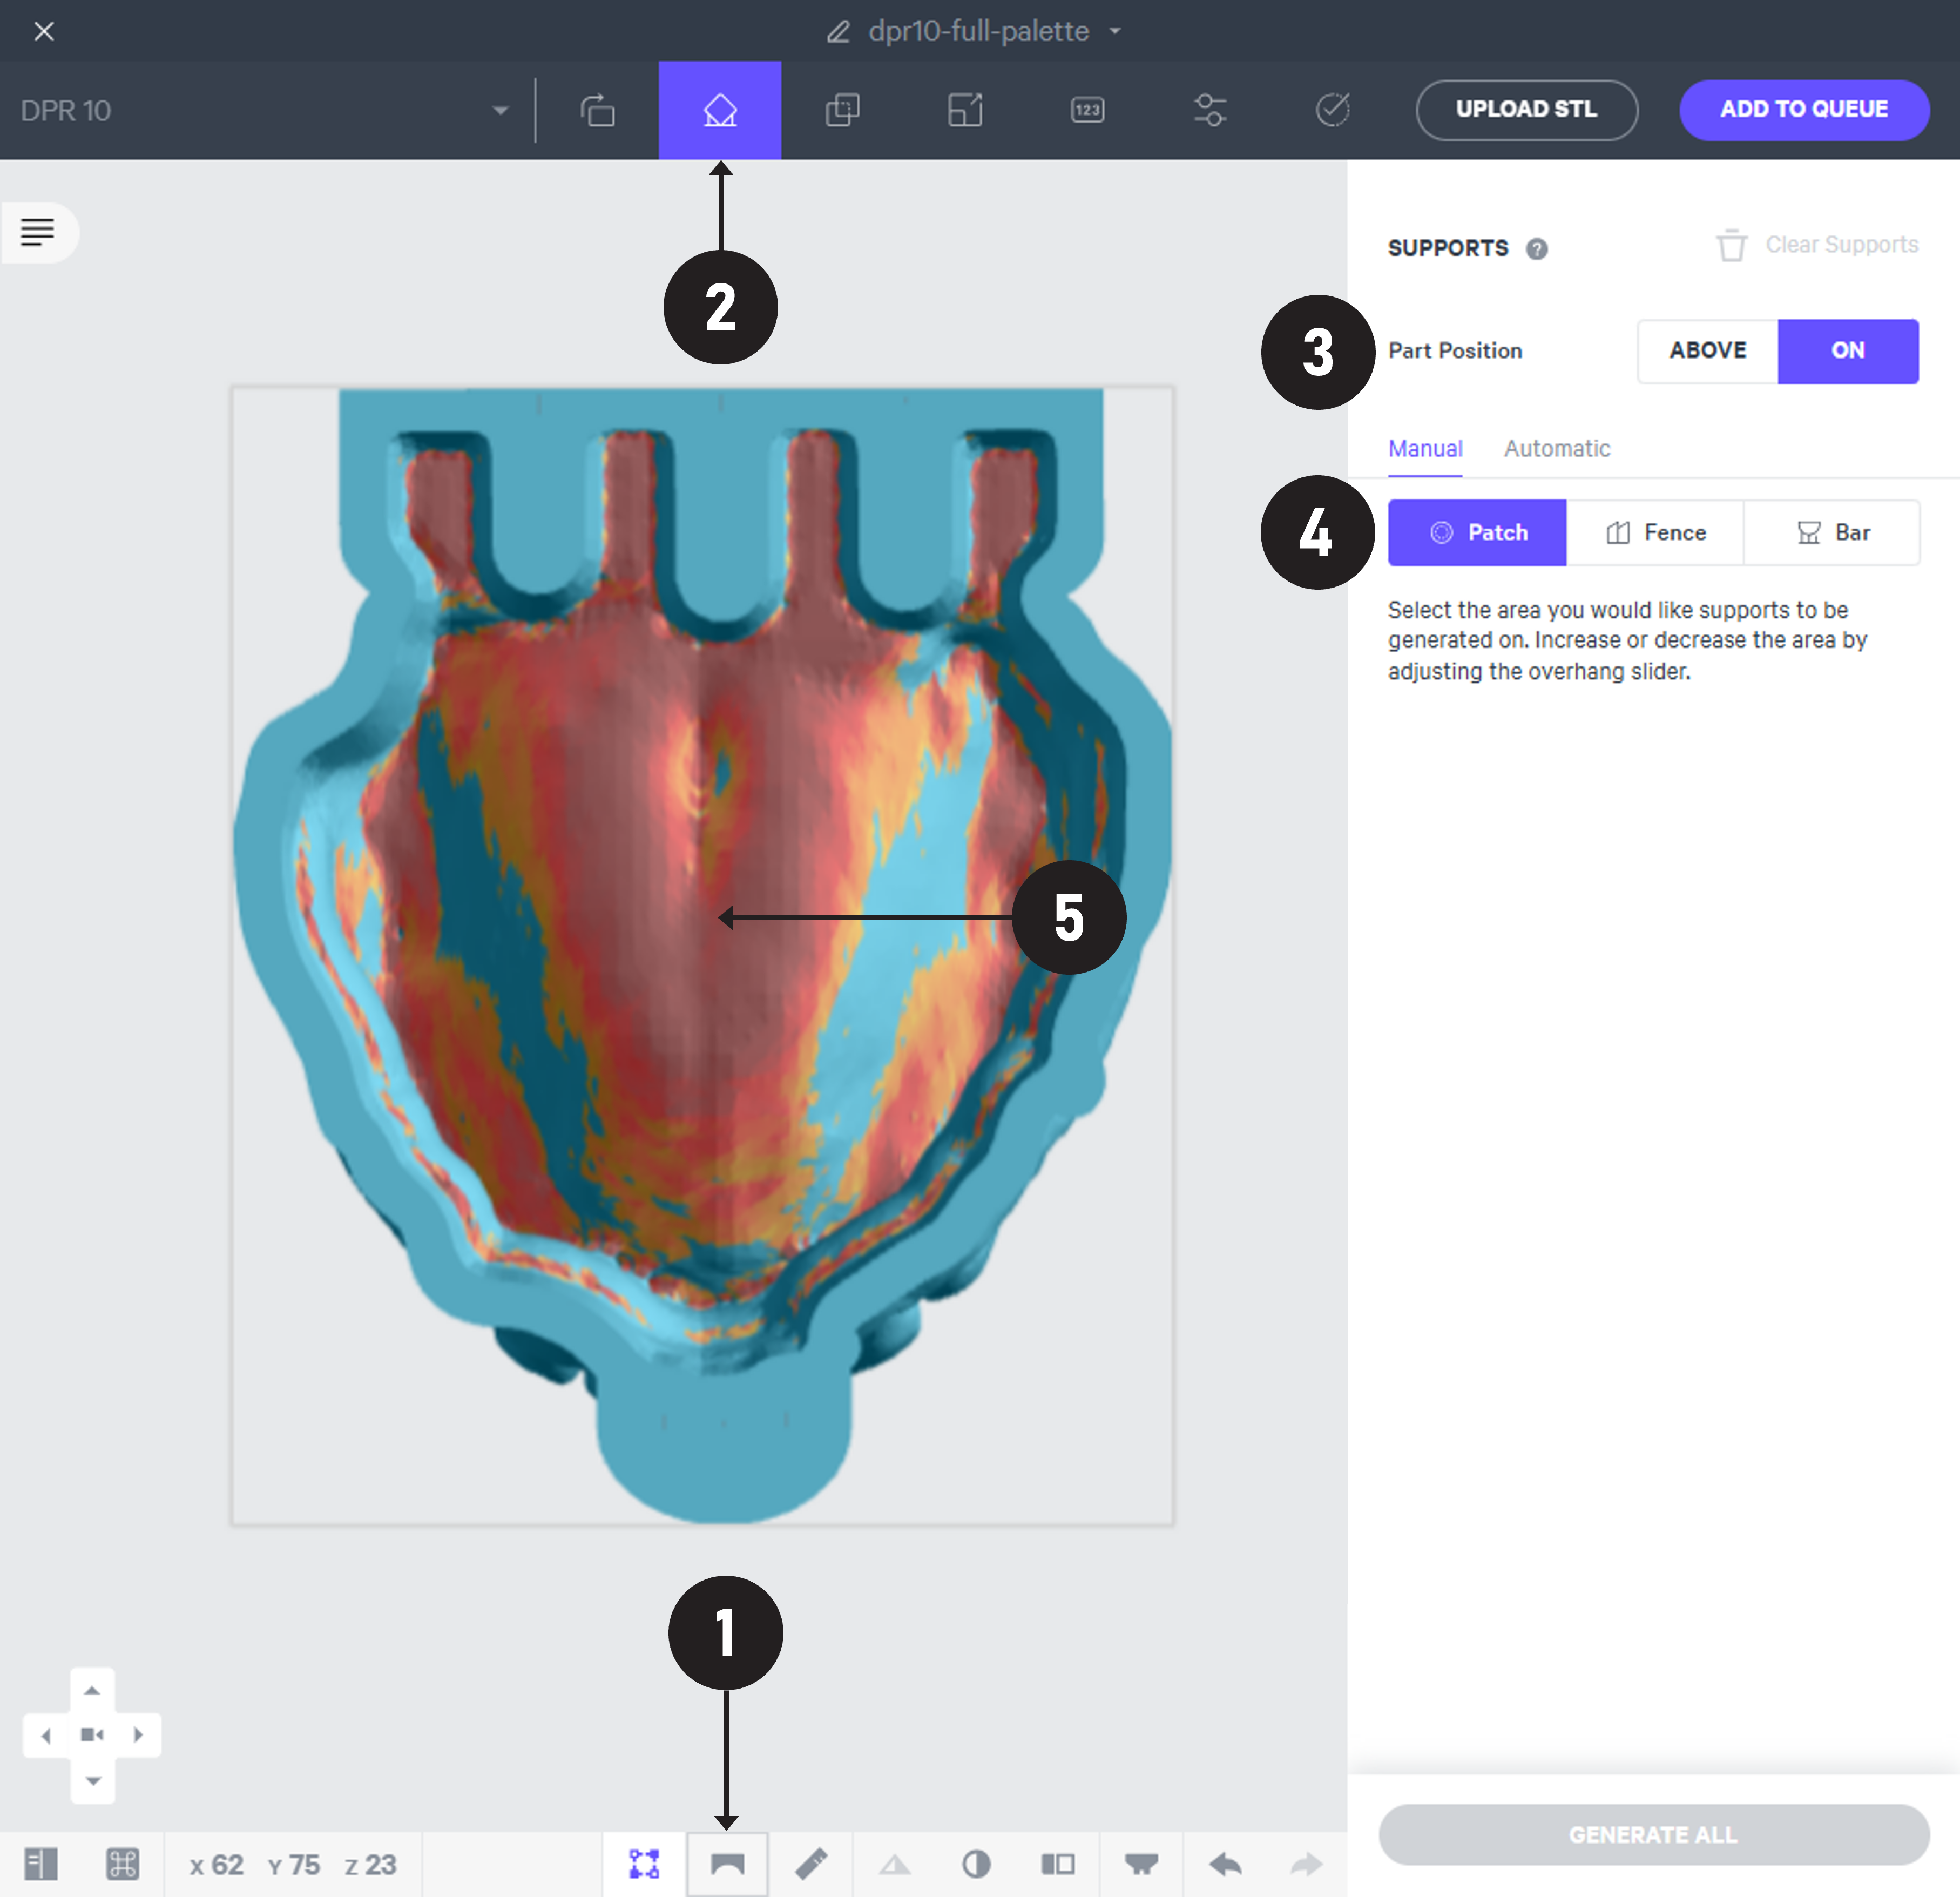1960x1897 pixels.
Task: Toggle the half-circle contrast view icon
Action: pos(976,1864)
